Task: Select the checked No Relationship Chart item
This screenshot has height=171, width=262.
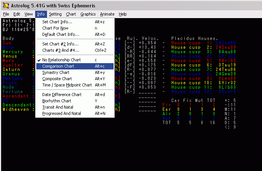Action: pos(75,60)
